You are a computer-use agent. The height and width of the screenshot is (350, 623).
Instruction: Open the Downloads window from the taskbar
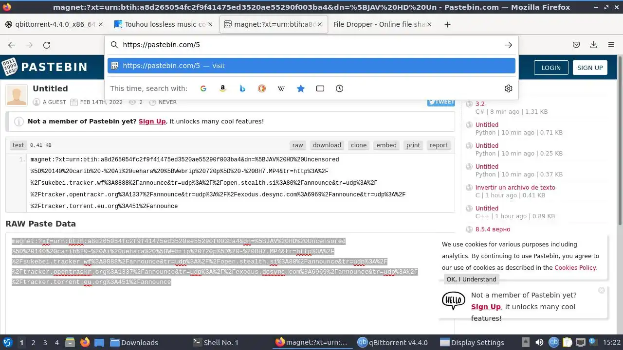(134, 342)
